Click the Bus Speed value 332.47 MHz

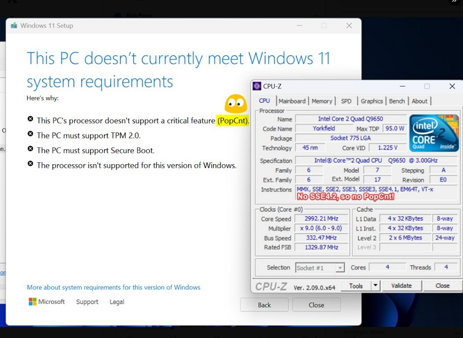[x=322, y=238]
